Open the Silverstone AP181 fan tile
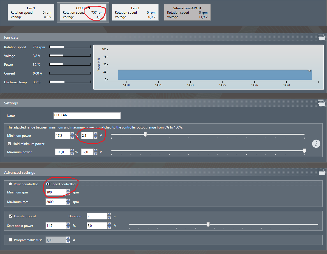The image size is (327, 254). (x=187, y=13)
